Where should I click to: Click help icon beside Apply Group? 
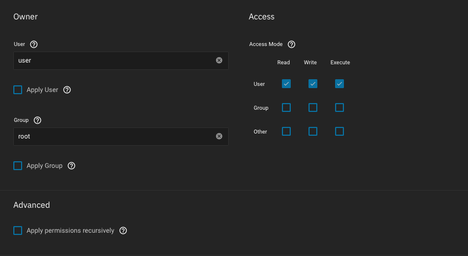tap(71, 166)
